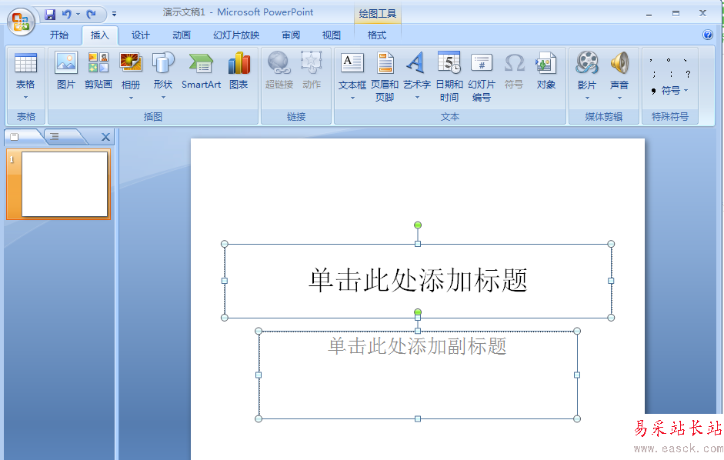Expand the 艺术字 dropdown arrow

(x=418, y=98)
